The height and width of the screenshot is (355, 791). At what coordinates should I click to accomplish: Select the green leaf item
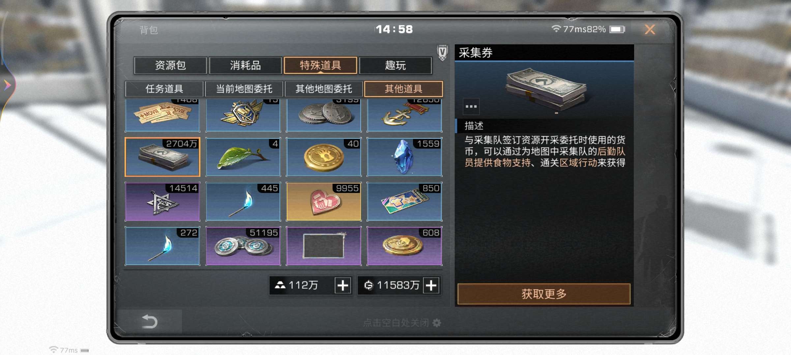point(243,157)
